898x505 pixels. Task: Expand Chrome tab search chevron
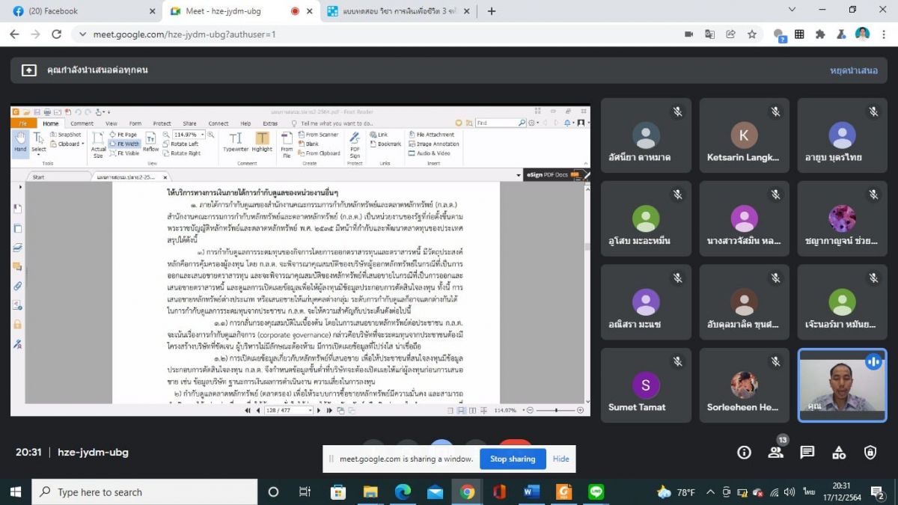pyautogui.click(x=792, y=10)
